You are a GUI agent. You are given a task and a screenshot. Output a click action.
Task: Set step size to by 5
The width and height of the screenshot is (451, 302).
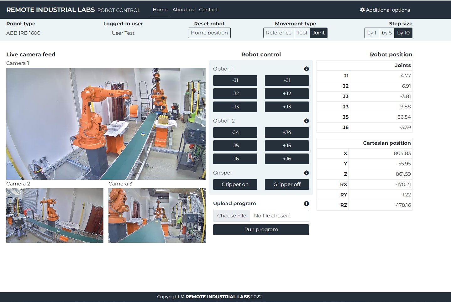[x=386, y=33]
